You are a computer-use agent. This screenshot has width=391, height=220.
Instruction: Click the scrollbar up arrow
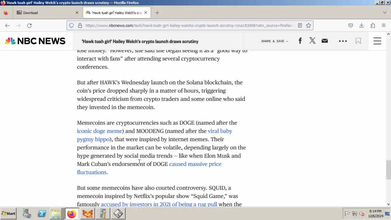(389, 34)
